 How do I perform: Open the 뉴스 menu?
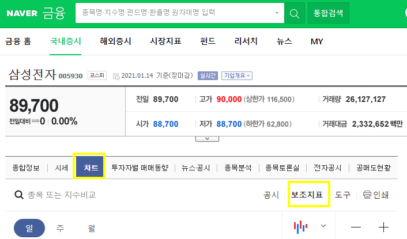coord(284,41)
